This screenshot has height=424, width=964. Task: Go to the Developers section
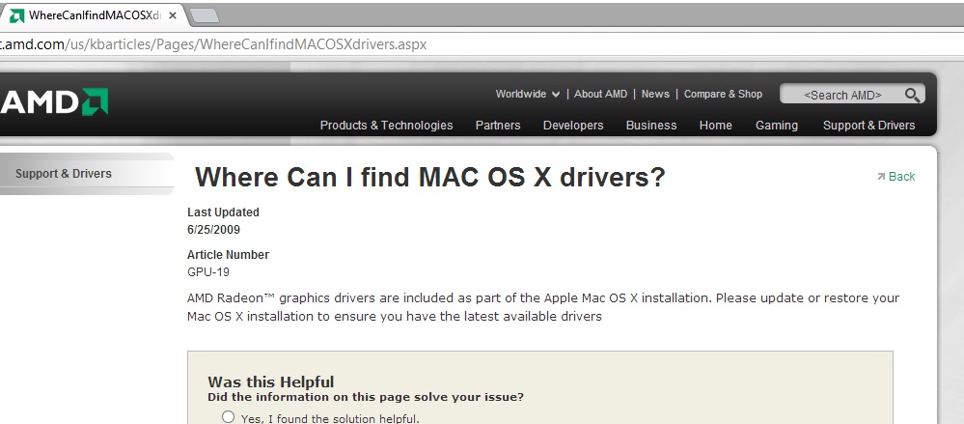click(x=573, y=126)
